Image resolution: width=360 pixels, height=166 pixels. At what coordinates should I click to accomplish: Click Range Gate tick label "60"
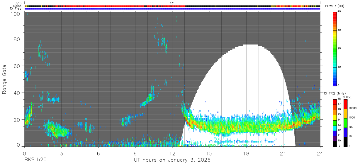(16, 66)
